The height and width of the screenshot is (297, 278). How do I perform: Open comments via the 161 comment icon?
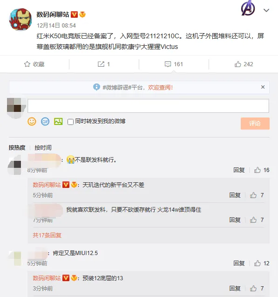pyautogui.click(x=174, y=64)
